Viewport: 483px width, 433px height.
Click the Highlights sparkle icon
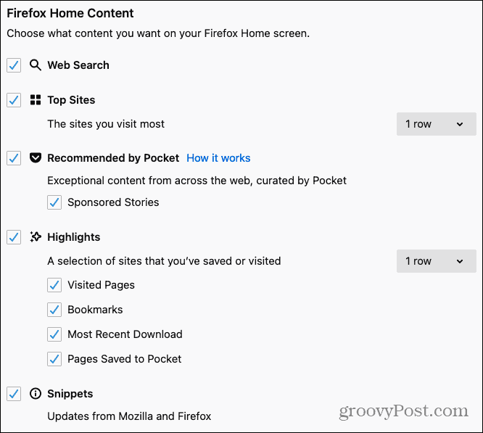[36, 237]
